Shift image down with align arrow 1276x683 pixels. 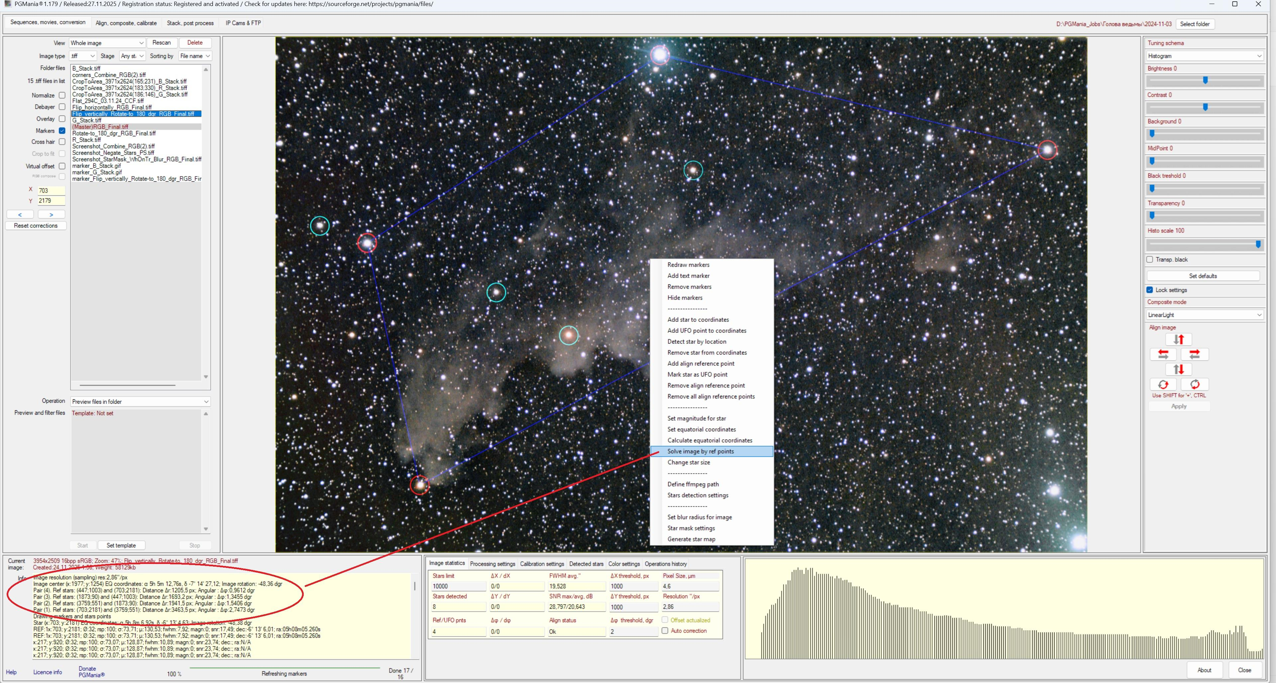(1178, 369)
